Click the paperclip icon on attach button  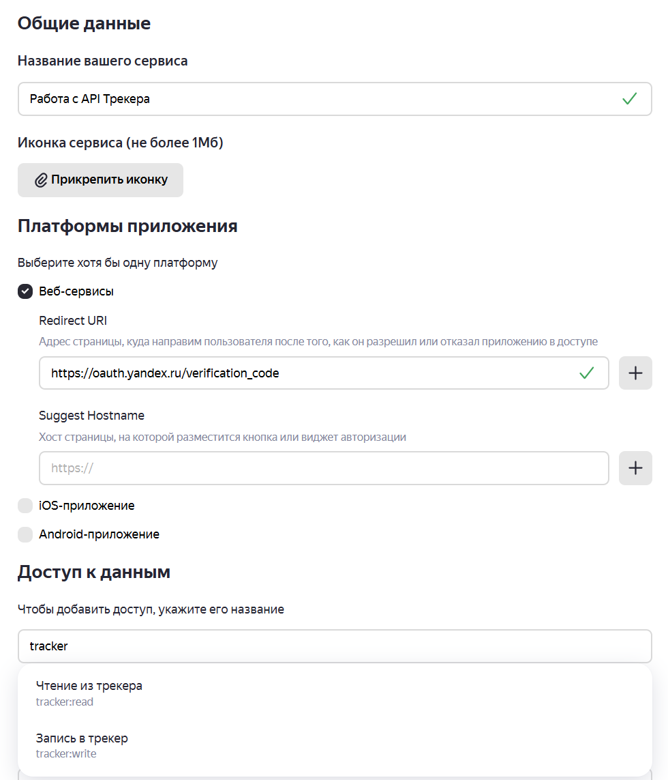coord(41,180)
